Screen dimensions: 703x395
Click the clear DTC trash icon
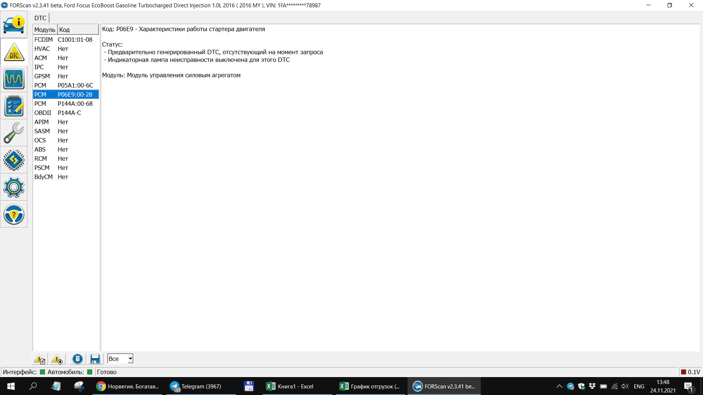click(78, 359)
